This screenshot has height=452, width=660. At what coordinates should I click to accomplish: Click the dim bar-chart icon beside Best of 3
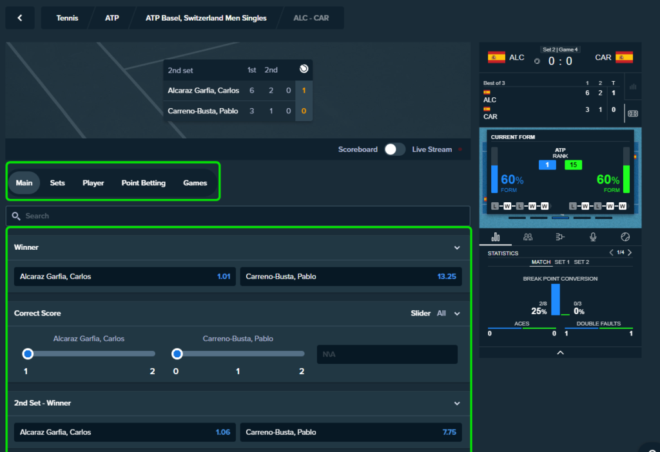tap(633, 87)
